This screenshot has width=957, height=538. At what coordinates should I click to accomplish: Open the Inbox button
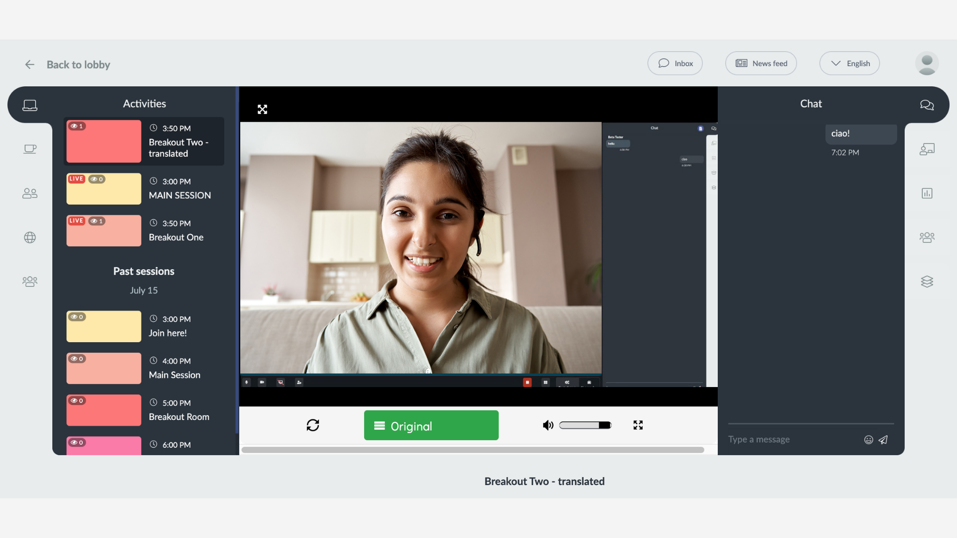[x=675, y=63]
